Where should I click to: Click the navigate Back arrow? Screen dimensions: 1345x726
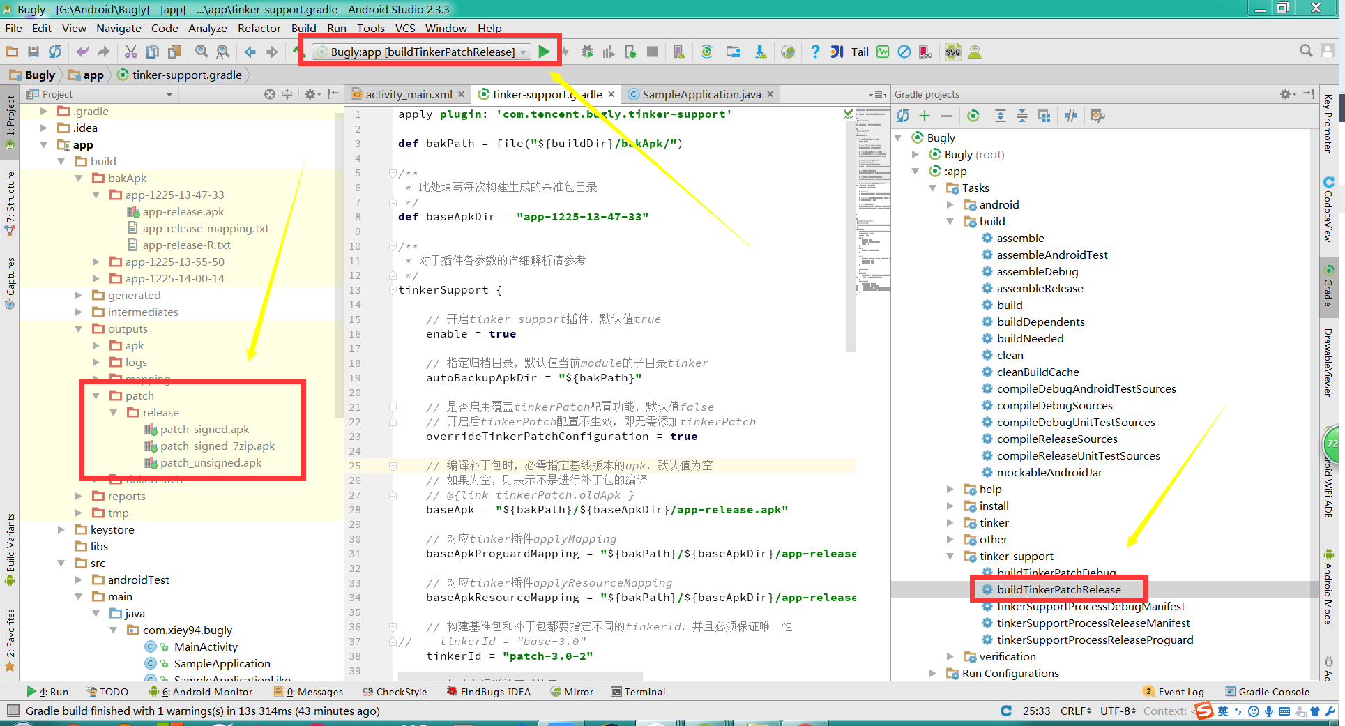coord(250,52)
